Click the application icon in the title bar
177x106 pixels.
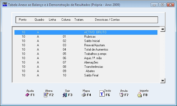pos(5,4)
